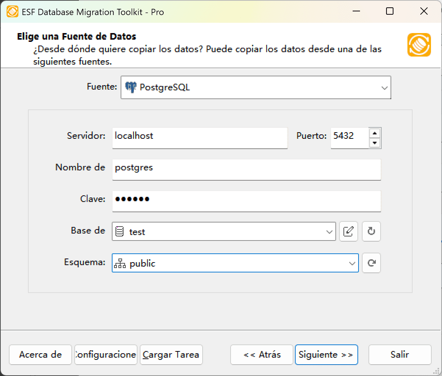Click the edit pencil icon next to database selector
442x376 pixels.
coord(348,231)
